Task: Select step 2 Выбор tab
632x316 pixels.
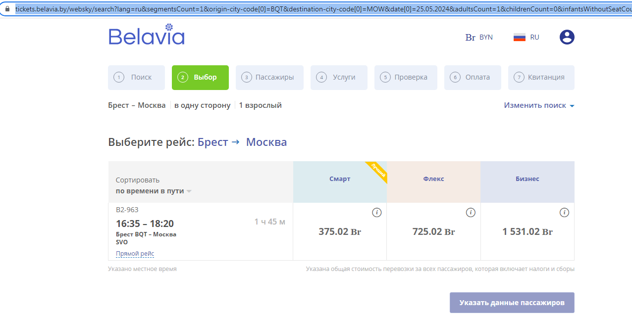Action: (200, 78)
